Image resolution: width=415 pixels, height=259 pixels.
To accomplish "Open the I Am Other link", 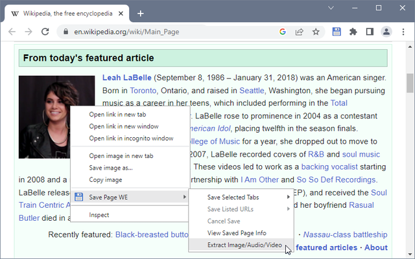I will [x=259, y=180].
